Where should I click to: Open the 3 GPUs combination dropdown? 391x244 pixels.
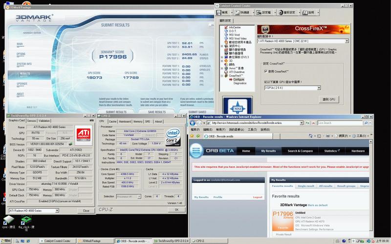pyautogui.click(x=319, y=88)
